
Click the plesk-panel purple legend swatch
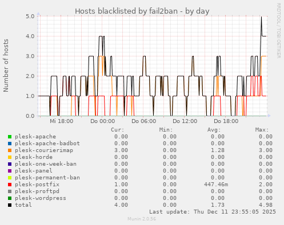(x=10, y=171)
